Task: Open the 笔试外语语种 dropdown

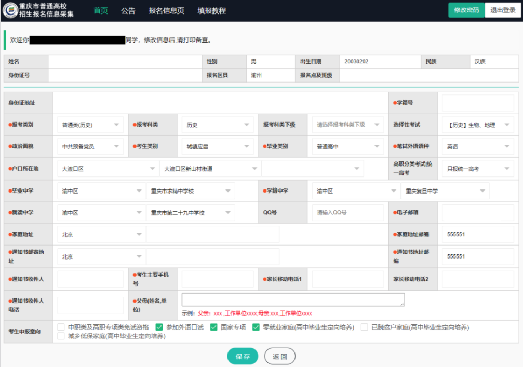Action: point(478,146)
